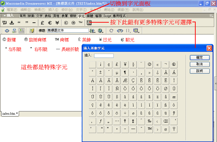
Task: Switch to the Script insert tab
Action: click(107, 16)
